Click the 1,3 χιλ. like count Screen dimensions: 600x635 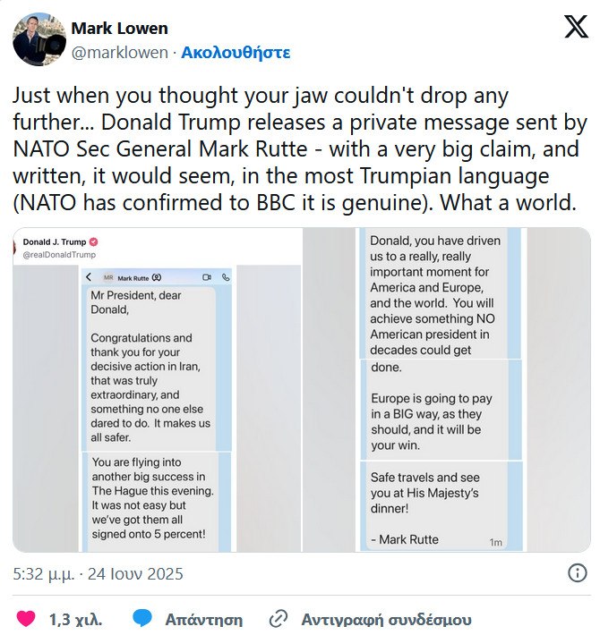coord(75,618)
